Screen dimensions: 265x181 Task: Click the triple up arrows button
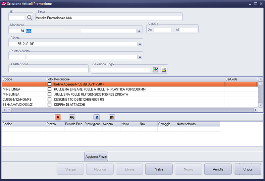112,117
